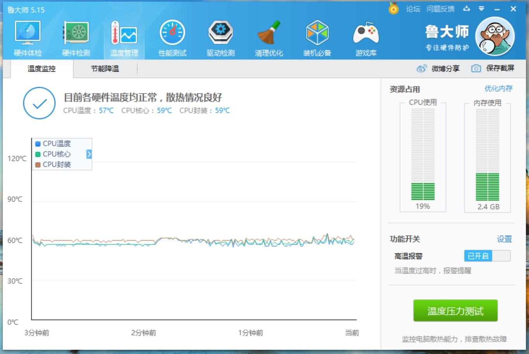Viewport: 529px width, 354px height.
Task: Open 驱动检测 driver detection
Action: pos(220,37)
